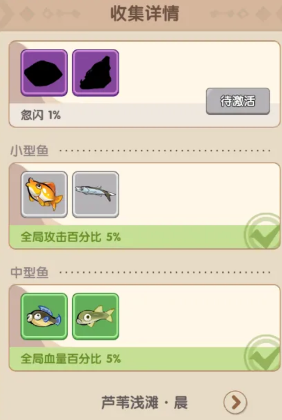Tap the blue-finned pufferfish icon
This screenshot has height=420, width=282.
point(44,316)
